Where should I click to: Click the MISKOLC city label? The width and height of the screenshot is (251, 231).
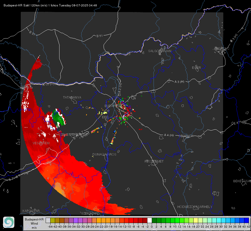pos(222,48)
